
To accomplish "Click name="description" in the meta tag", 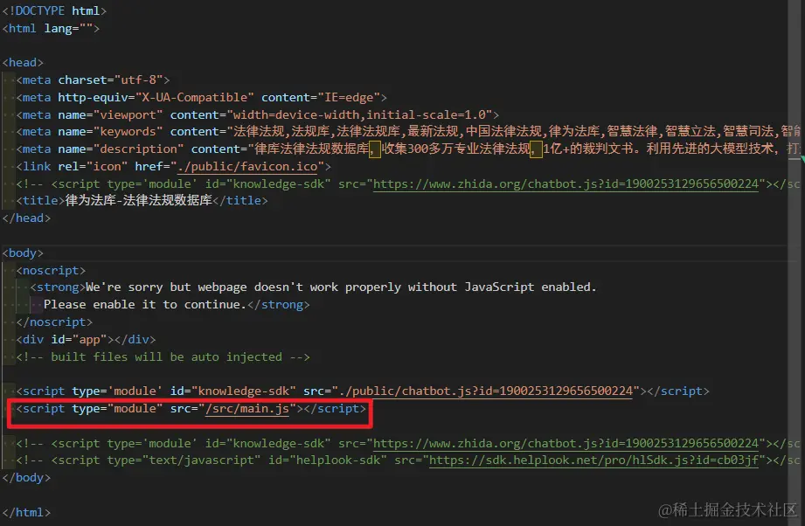I will (121, 149).
